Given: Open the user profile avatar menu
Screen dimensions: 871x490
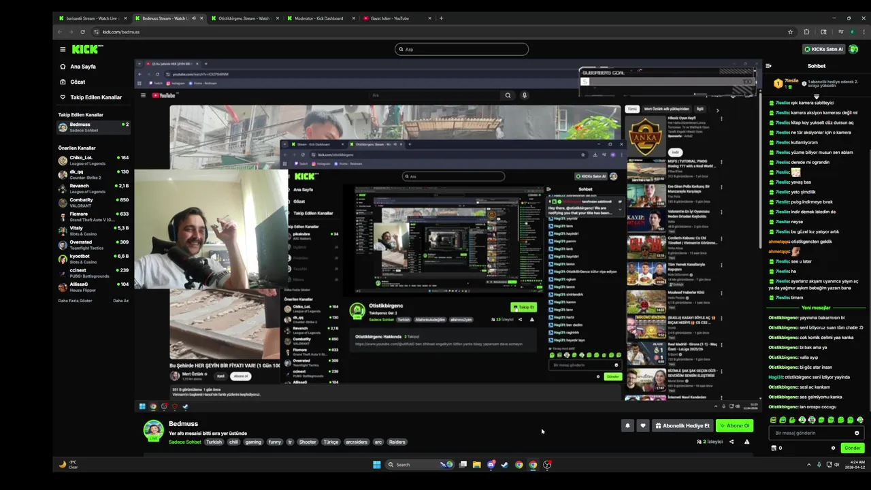Looking at the screenshot, I should 853,49.
